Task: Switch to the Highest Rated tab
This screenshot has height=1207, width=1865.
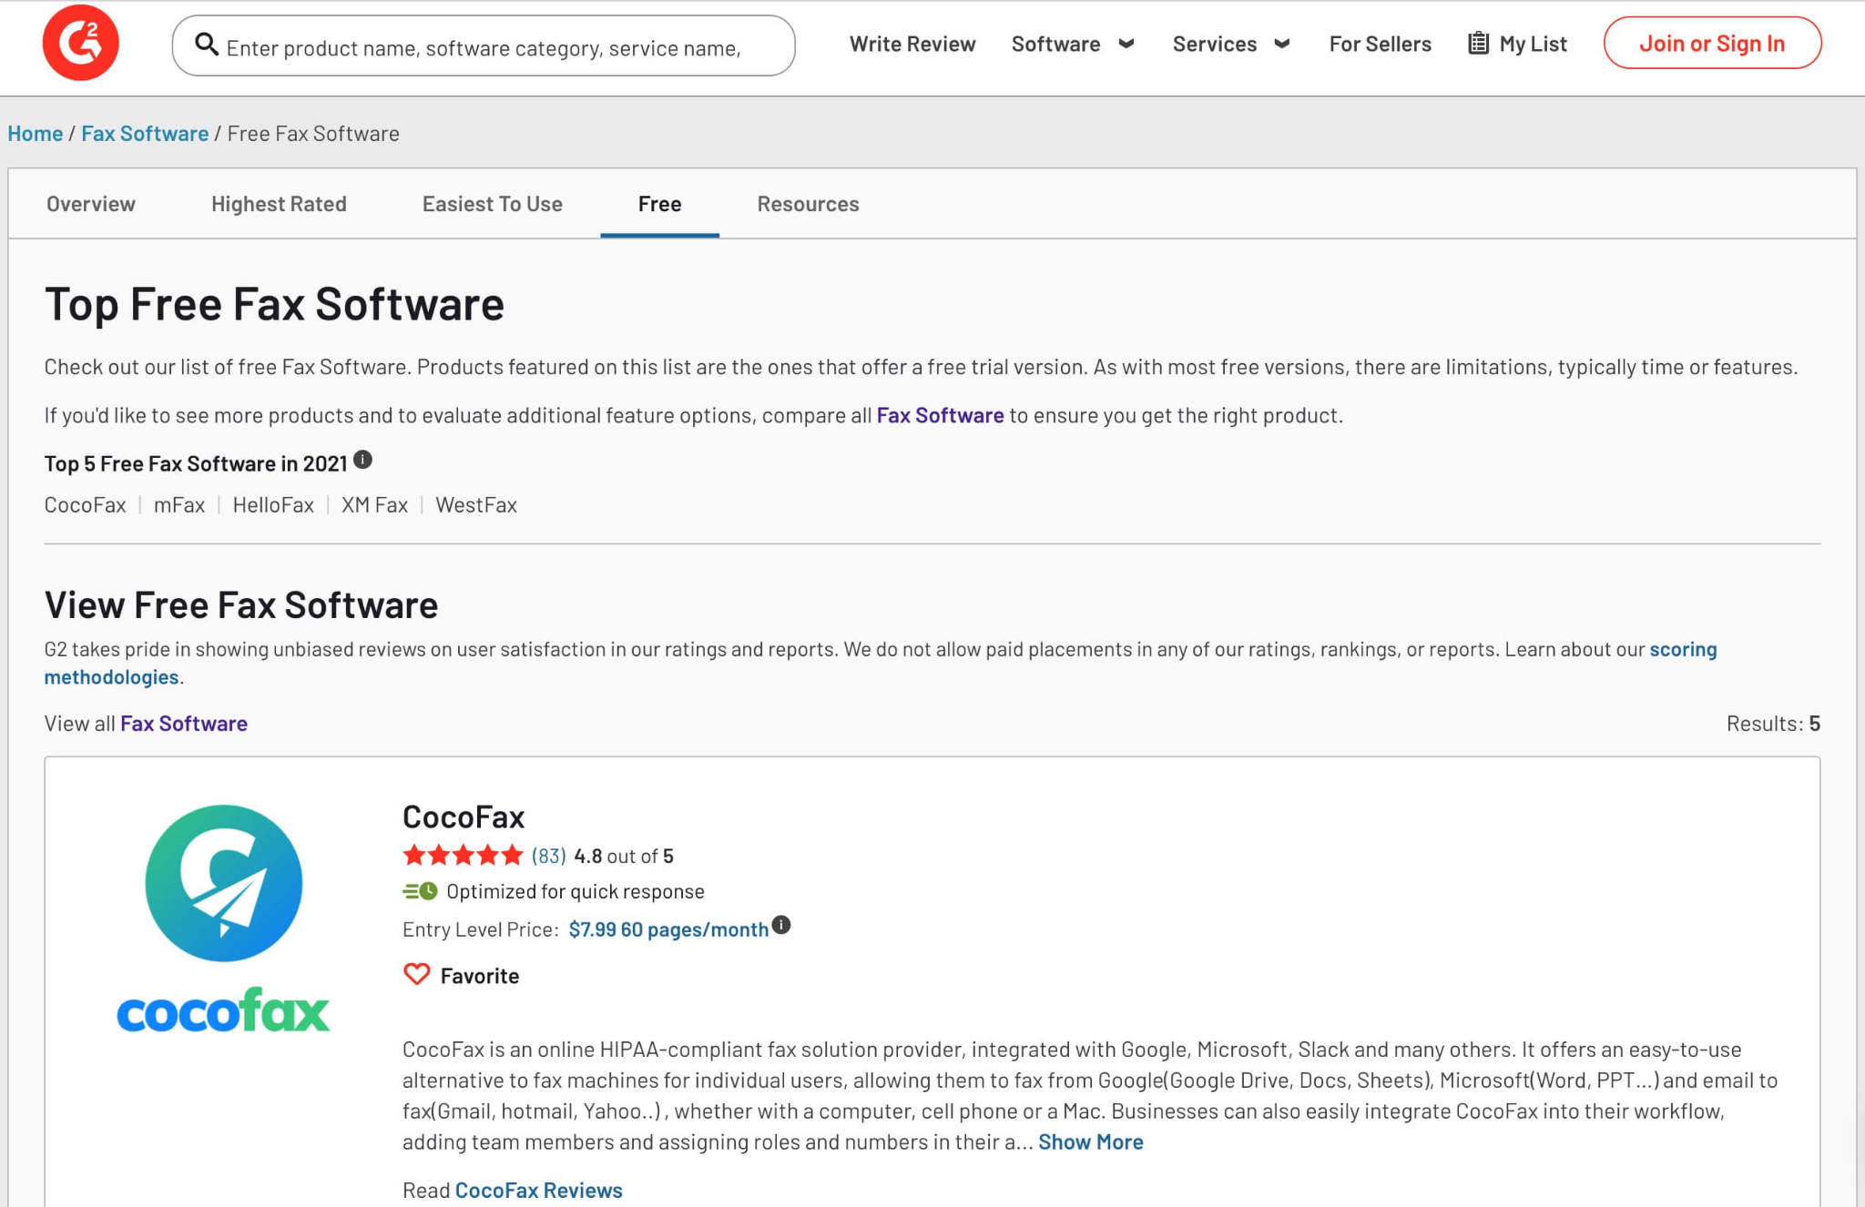Action: coord(279,204)
